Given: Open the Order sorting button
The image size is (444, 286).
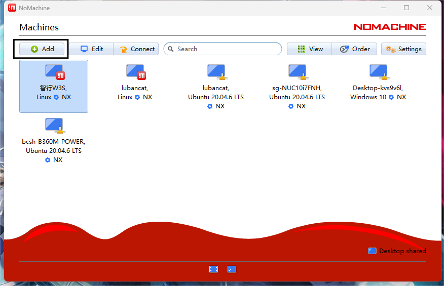Looking at the screenshot, I should pyautogui.click(x=354, y=49).
